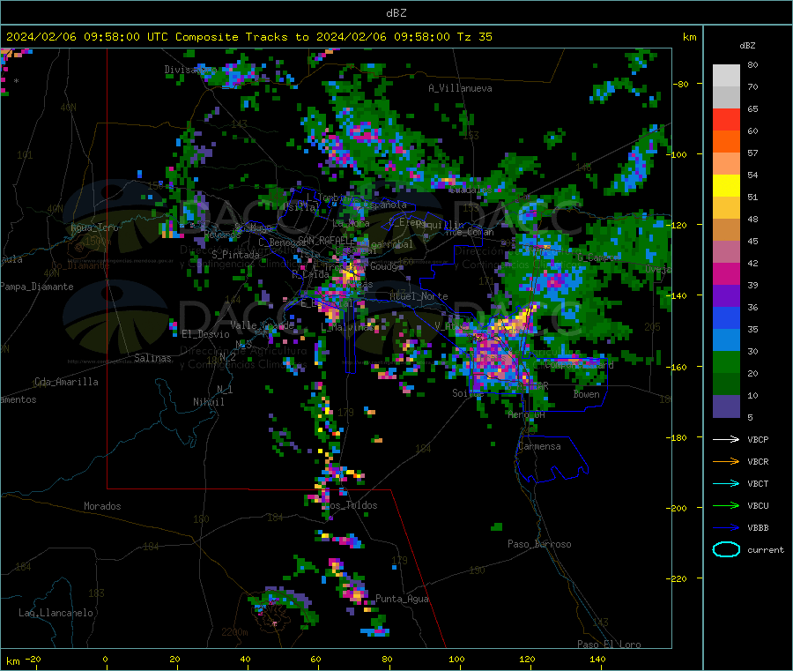The image size is (793, 671).
Task: Select the blue 36 dBZ color swatch
Action: pyautogui.click(x=726, y=317)
